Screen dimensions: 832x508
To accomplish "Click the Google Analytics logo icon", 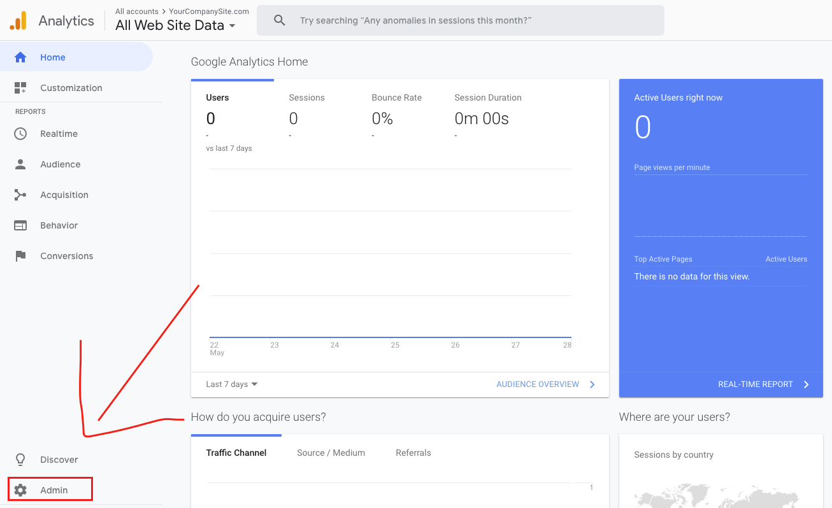I will (18, 20).
